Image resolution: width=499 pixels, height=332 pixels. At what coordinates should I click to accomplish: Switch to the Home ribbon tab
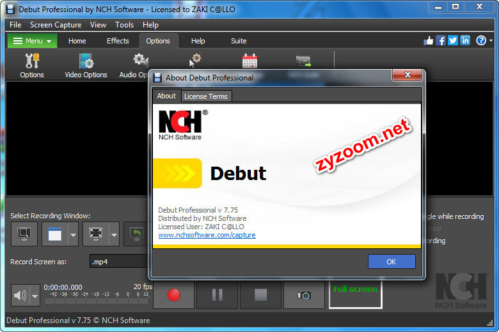point(77,41)
